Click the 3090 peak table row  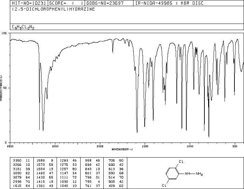pos(21,173)
